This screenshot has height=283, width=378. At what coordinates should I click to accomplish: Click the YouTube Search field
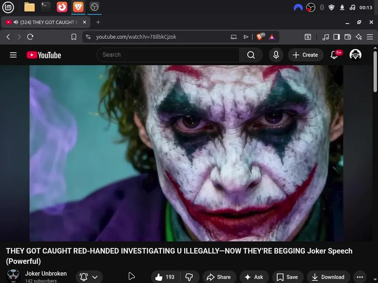168,55
